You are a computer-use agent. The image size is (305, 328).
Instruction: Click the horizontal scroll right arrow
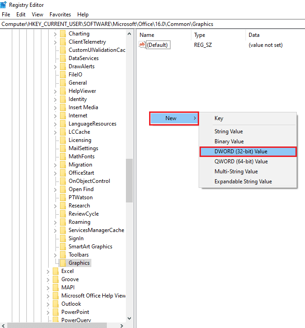(x=122, y=326)
